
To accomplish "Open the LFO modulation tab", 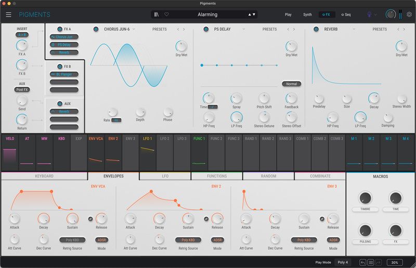I will [x=165, y=176].
